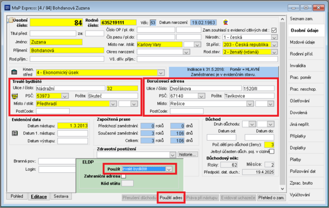This screenshot has height=208, width=329.
Task: Toggle consent to sensitive data records checkbox
Action: (274, 30)
